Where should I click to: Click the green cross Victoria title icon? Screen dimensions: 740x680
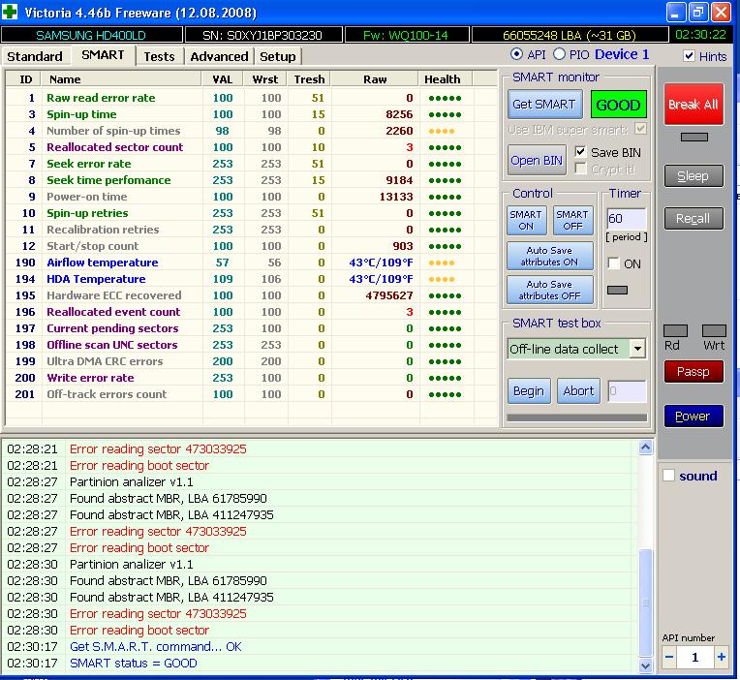click(10, 12)
